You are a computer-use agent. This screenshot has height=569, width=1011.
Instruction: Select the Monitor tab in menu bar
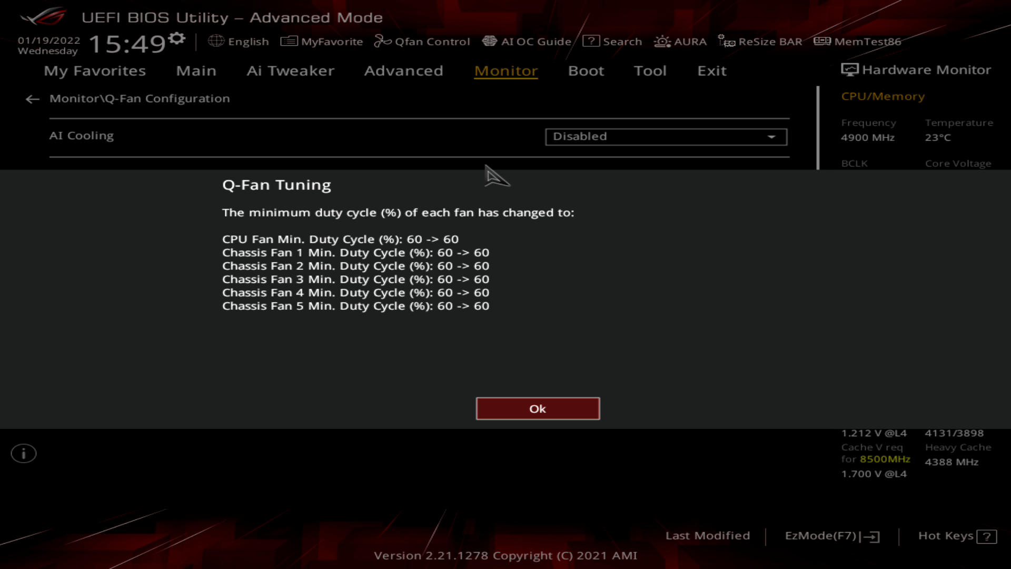(x=506, y=70)
